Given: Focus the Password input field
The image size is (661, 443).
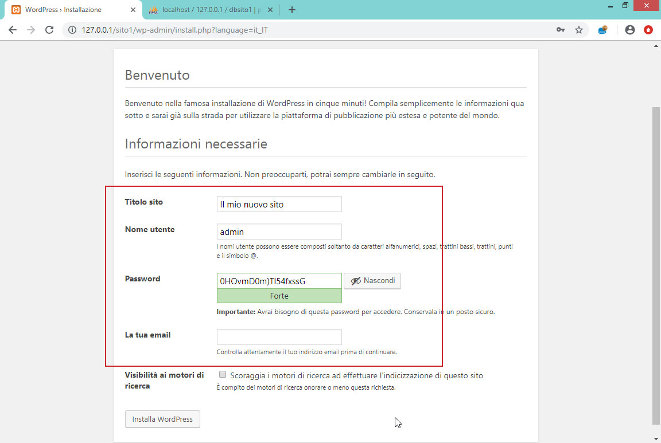Looking at the screenshot, I should pyautogui.click(x=279, y=281).
